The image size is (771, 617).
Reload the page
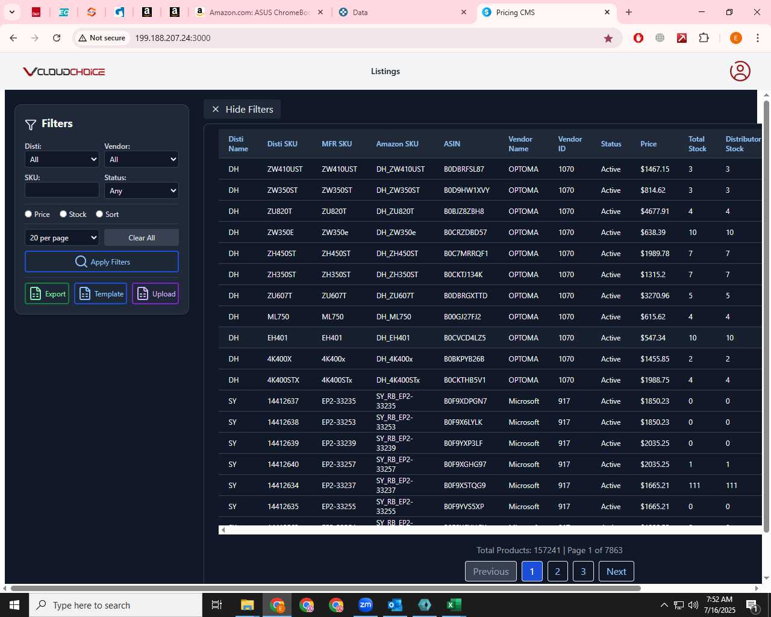[57, 38]
